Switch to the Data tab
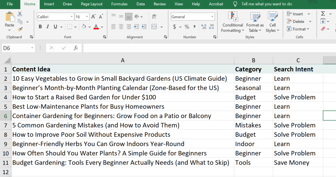The image size is (336, 177). click(x=140, y=4)
